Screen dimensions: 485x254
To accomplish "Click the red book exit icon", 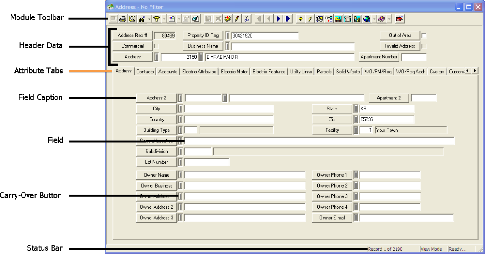I will [x=399, y=19].
